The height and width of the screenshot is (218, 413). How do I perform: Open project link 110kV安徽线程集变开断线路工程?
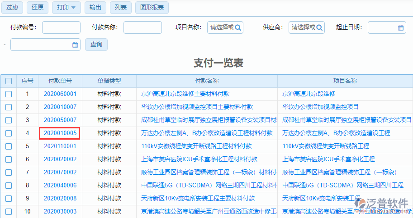(326, 146)
